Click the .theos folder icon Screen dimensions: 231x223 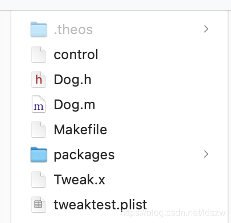pos(39,29)
